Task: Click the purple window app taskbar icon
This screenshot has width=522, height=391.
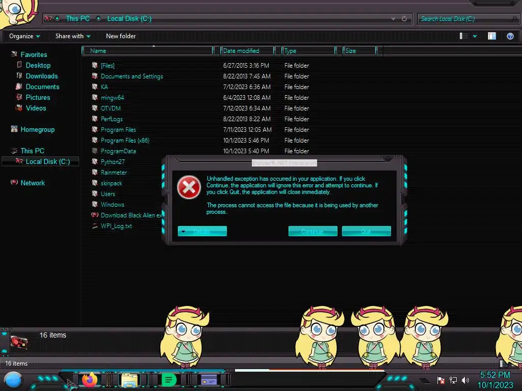Action: (208, 380)
